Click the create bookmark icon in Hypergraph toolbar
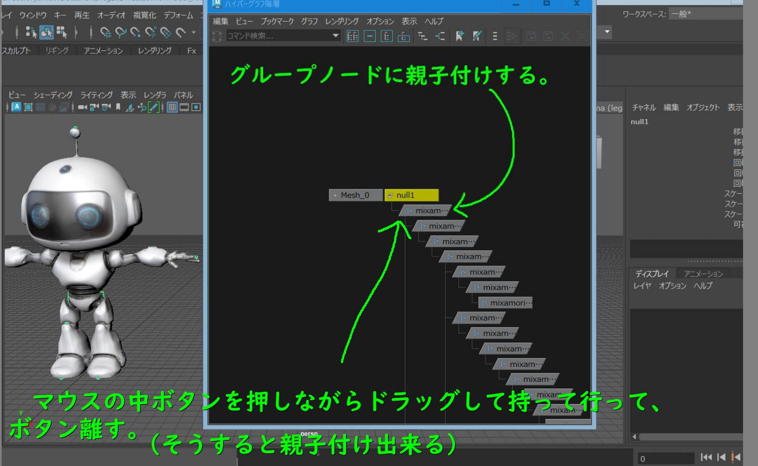 tap(460, 37)
